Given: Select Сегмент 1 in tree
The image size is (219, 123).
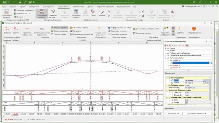Looking at the screenshot, I should click(176, 60).
